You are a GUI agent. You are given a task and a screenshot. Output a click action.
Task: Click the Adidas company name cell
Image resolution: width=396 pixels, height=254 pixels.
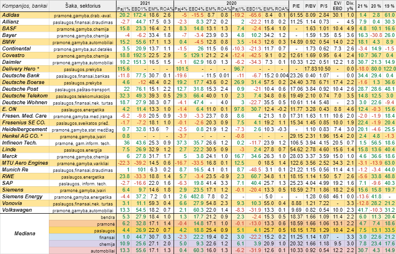[x=24, y=15]
